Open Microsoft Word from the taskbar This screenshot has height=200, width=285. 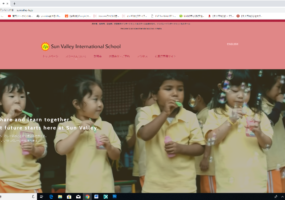click(x=96, y=196)
